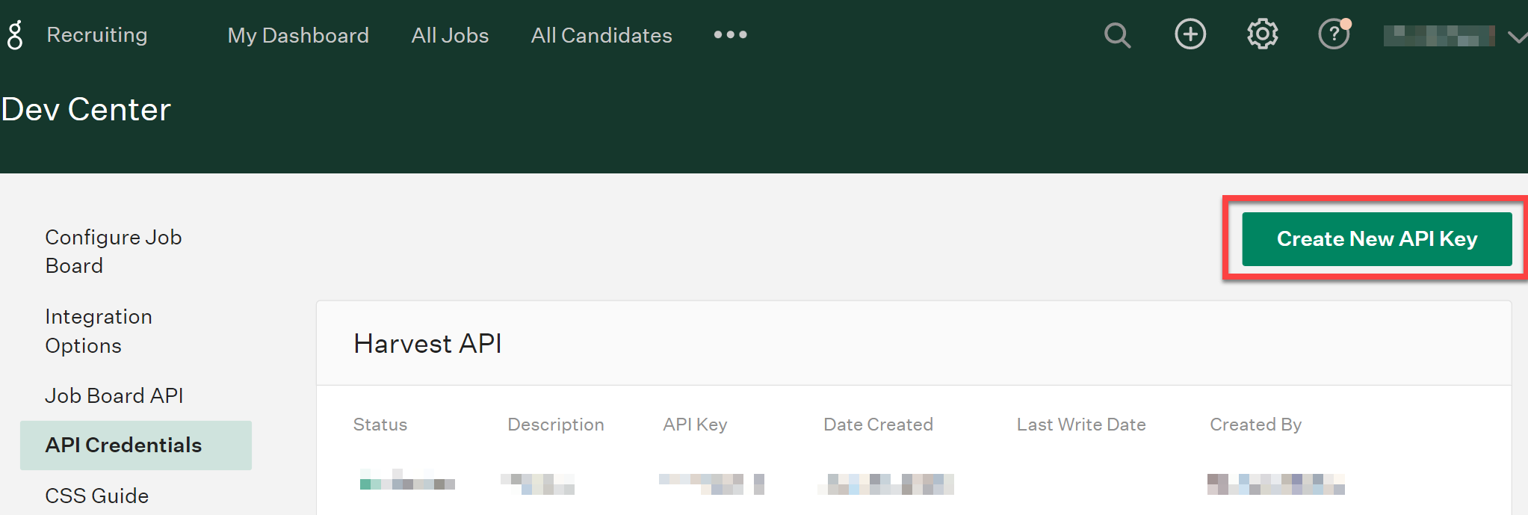Open the search magnifier icon
The image size is (1528, 515).
pos(1117,35)
